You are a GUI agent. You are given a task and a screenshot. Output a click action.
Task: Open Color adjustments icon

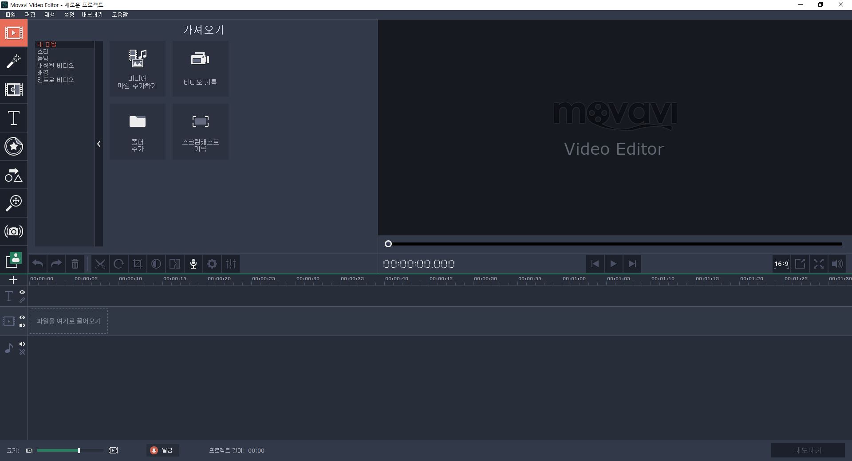[156, 264]
